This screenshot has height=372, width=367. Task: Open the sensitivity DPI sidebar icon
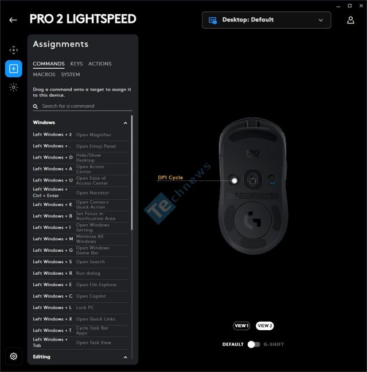click(x=14, y=50)
